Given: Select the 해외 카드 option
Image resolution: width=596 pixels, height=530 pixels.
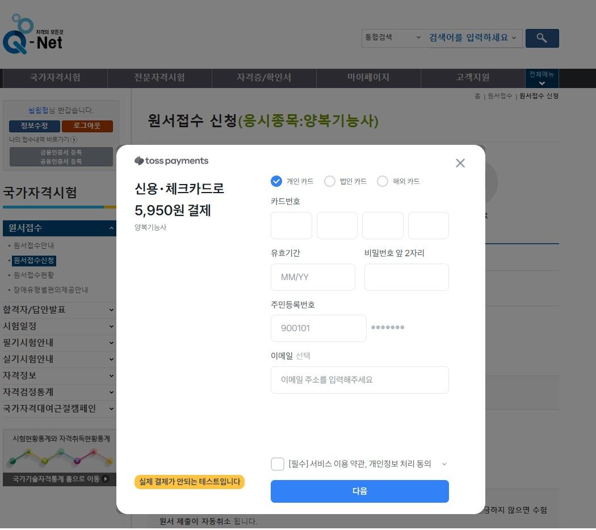Looking at the screenshot, I should pos(383,181).
